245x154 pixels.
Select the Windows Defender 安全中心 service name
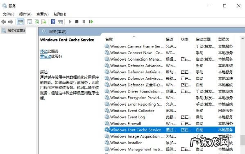[136, 85]
